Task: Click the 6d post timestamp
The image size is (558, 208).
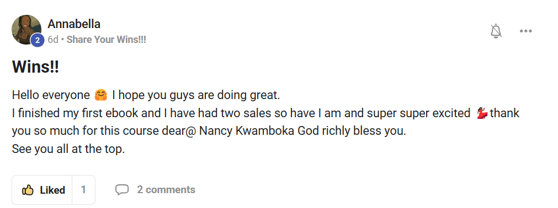Action: [52, 40]
